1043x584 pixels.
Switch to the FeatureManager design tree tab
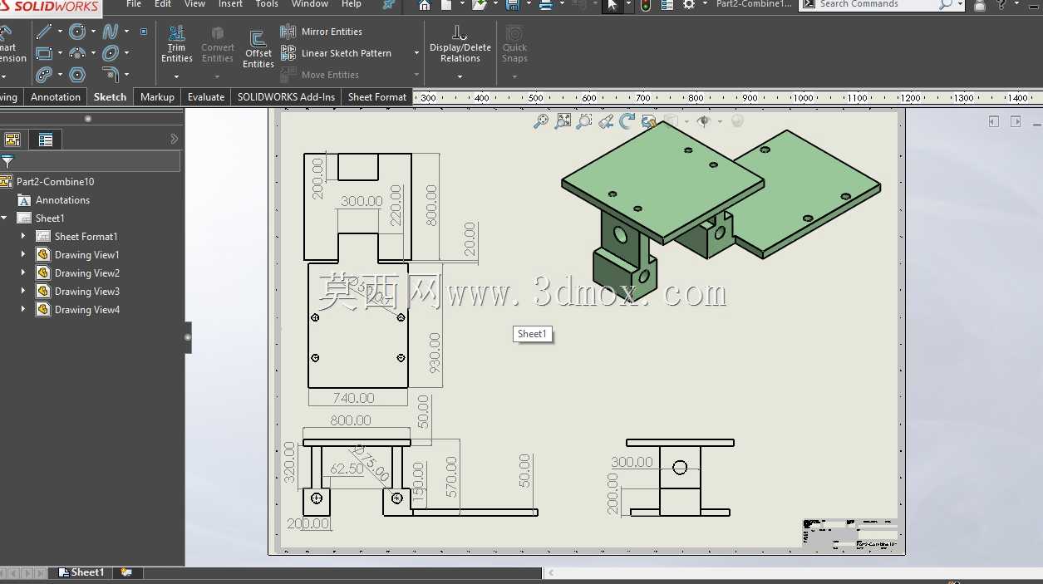(x=12, y=140)
